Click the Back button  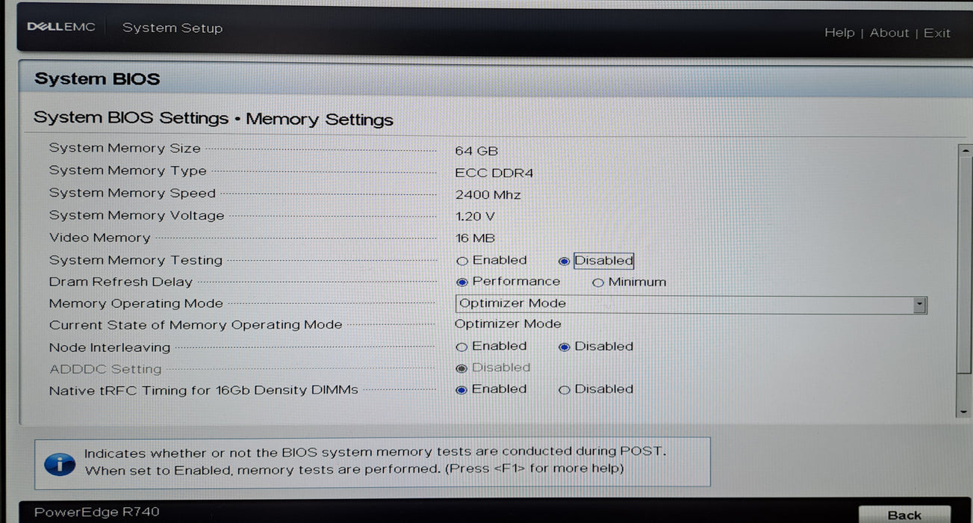pyautogui.click(x=904, y=515)
